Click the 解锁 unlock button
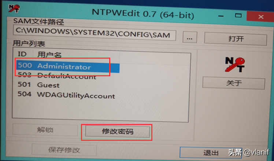This screenshot has height=161, width=274. (45, 130)
